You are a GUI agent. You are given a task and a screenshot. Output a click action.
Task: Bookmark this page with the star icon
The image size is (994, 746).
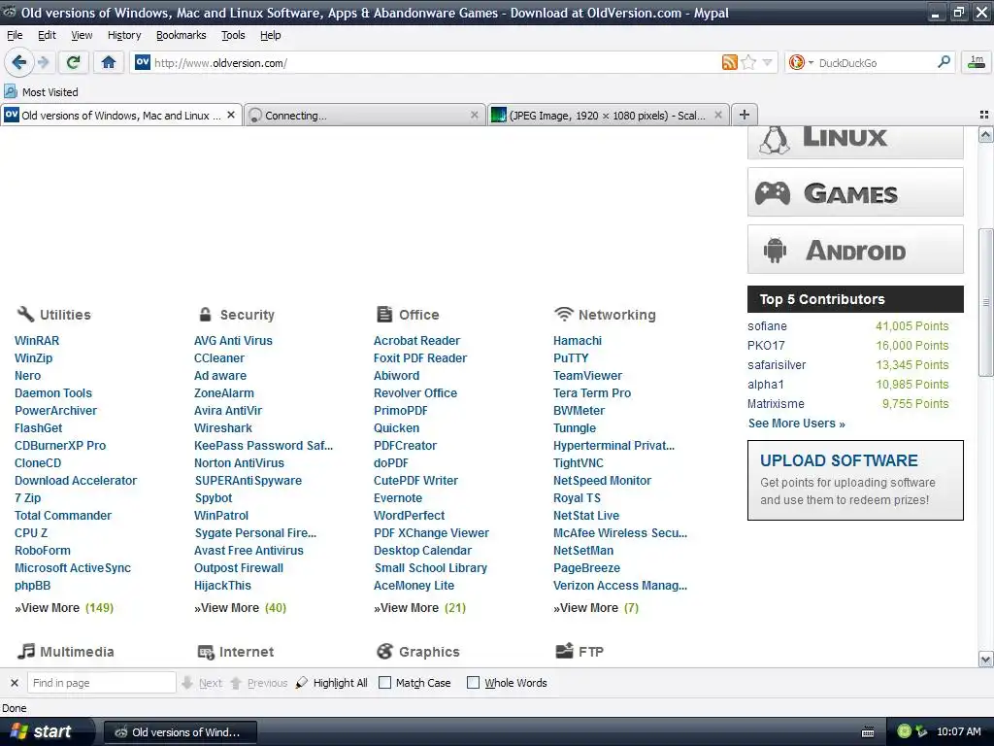click(748, 62)
